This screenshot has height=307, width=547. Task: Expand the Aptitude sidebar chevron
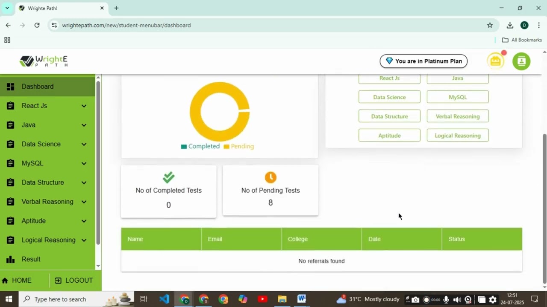84,221
